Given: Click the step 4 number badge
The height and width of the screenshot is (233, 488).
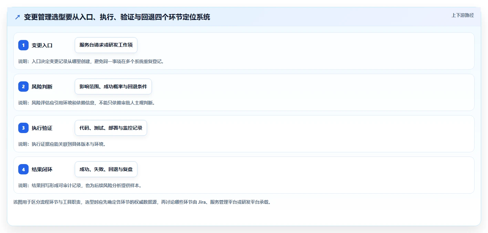Looking at the screenshot, I should pos(23,169).
